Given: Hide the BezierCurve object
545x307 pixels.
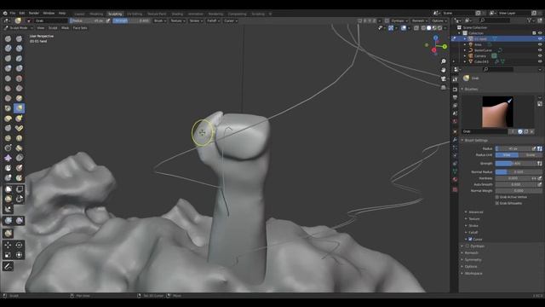Looking at the screenshot, I should (x=540, y=50).
